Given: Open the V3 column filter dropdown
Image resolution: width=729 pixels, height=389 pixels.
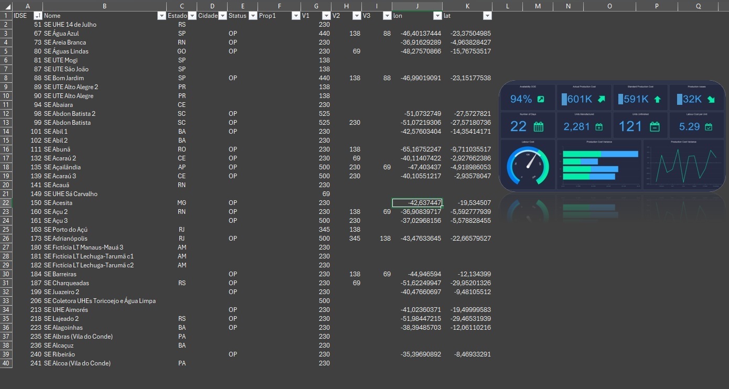Looking at the screenshot, I should pyautogui.click(x=387, y=16).
